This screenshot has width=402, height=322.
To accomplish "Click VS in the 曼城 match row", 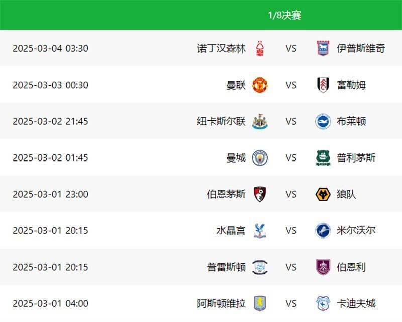I will [291, 157].
